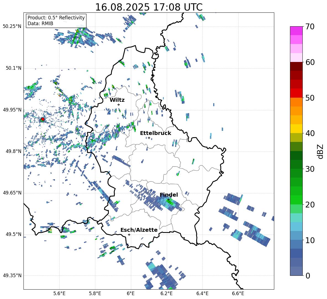Viewport: 327px width, 299px height.
Task: Click the dBZ colorbar axis label
Action: (320, 151)
